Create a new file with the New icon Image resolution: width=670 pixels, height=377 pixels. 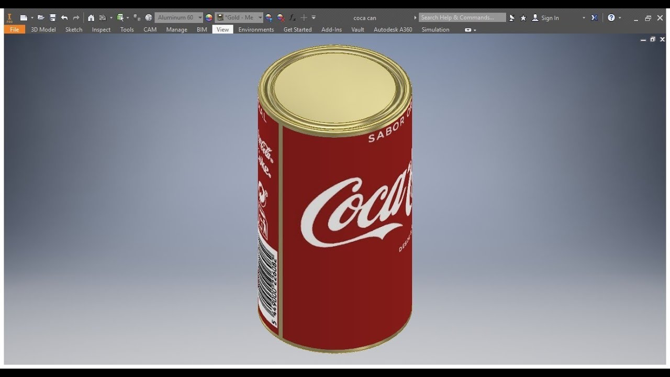tap(24, 18)
